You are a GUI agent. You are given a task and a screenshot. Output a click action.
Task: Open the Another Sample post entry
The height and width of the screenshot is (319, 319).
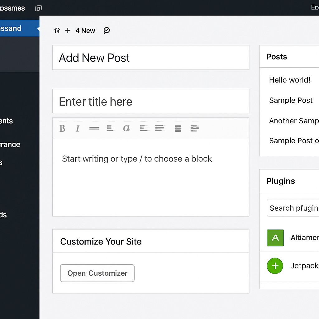pos(294,121)
